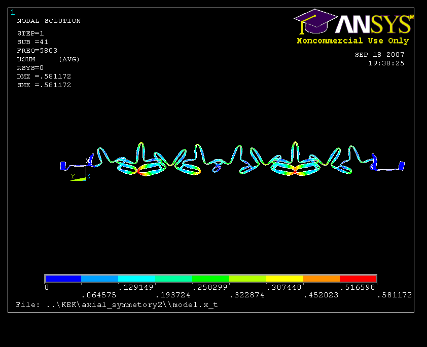Viewport: 427px width, 347px height.
Task: Click the legend minimum '0'
Action: pyautogui.click(x=47, y=287)
